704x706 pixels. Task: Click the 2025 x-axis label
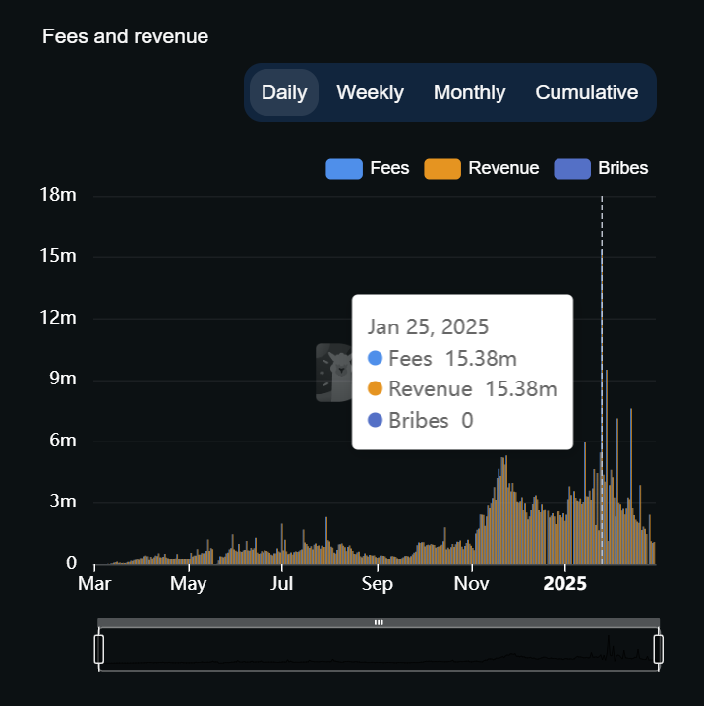pyautogui.click(x=565, y=583)
